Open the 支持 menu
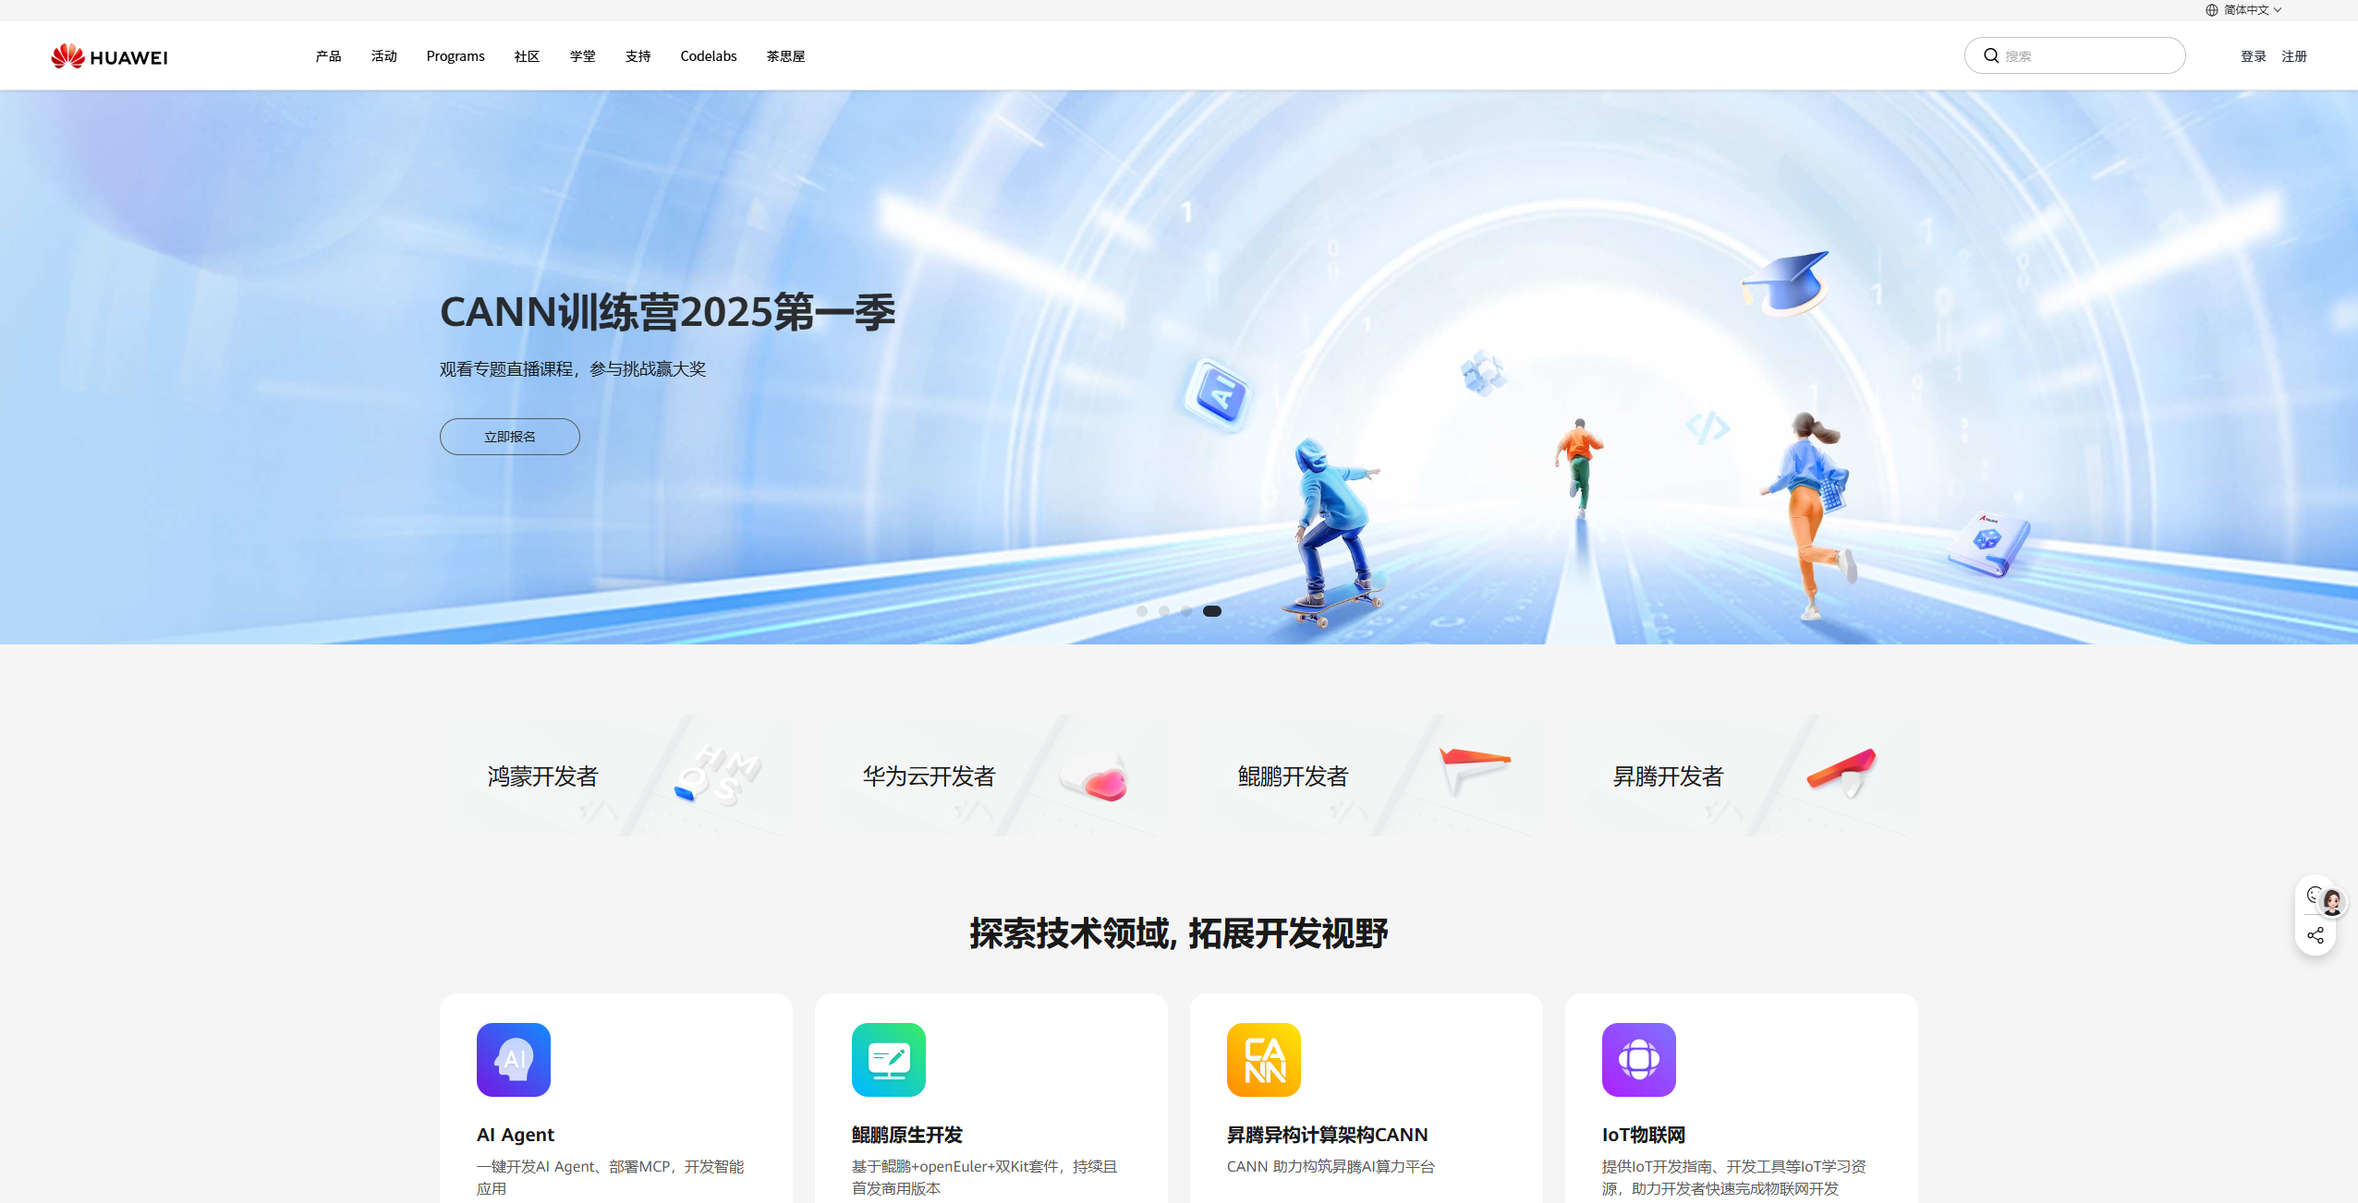Screen dimensions: 2358x1203 pyautogui.click(x=638, y=56)
